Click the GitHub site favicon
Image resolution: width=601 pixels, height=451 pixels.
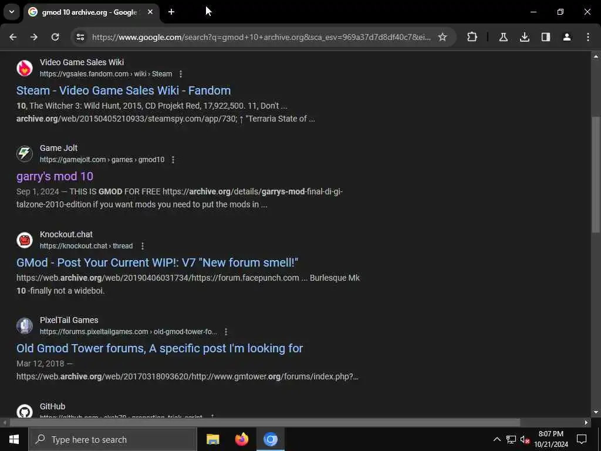25,411
